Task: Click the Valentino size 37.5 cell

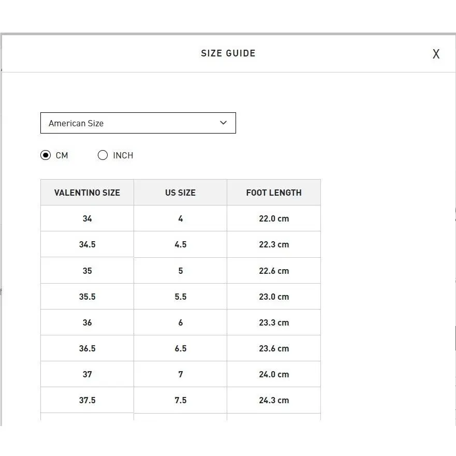Action: tap(87, 400)
